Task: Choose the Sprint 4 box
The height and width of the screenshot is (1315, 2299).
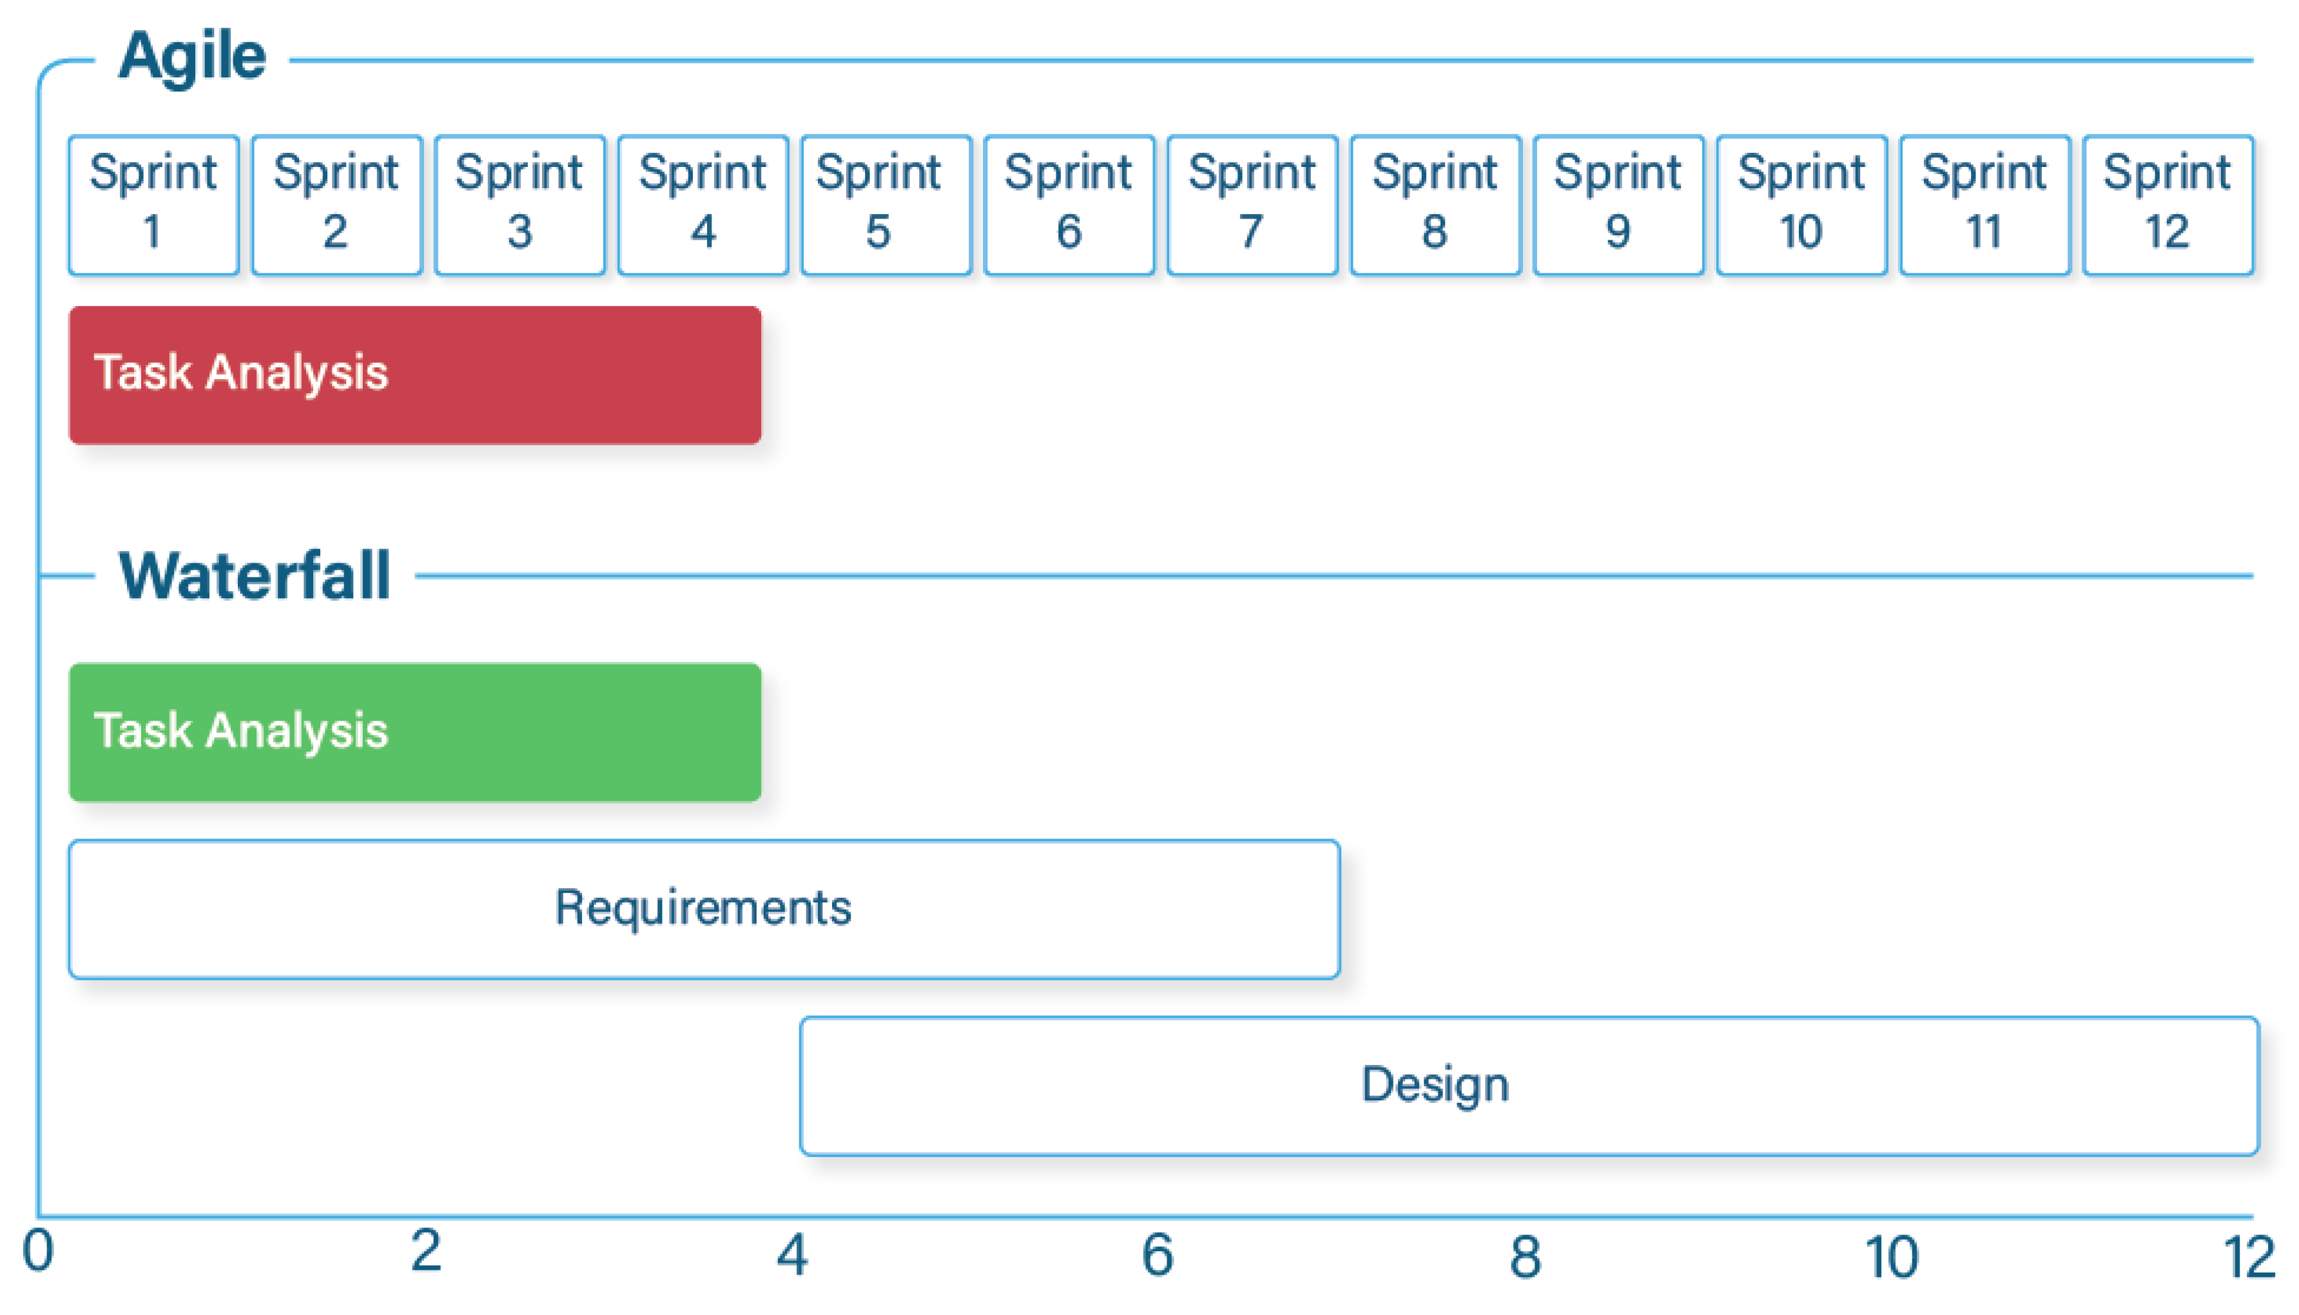Action: 703,205
